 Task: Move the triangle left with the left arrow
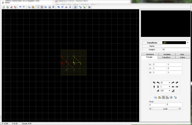(173, 87)
